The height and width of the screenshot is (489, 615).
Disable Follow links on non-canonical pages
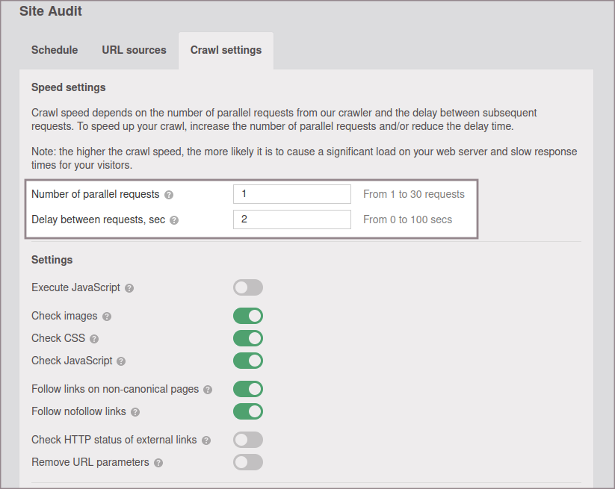coord(248,389)
